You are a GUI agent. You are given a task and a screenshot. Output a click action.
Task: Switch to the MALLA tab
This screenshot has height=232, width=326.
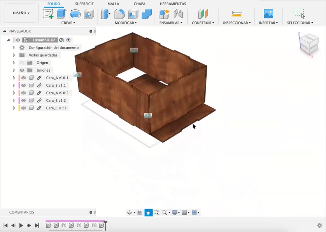coord(113,4)
